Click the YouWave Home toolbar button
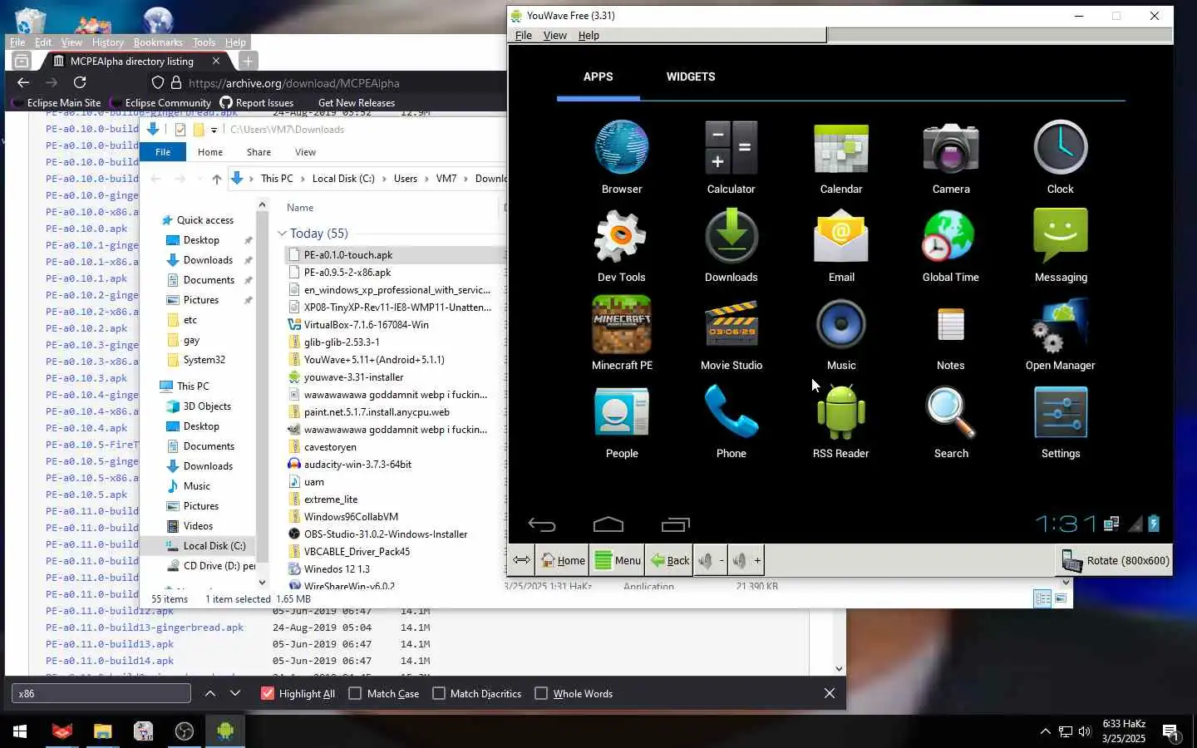The image size is (1197, 748). [563, 560]
